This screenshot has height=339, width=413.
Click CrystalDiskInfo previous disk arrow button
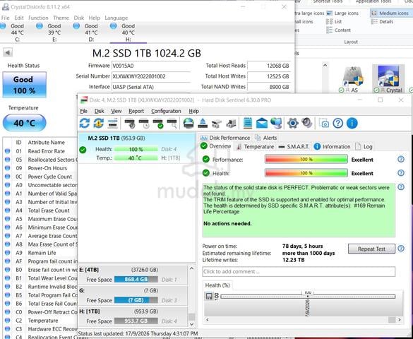pos(8,52)
